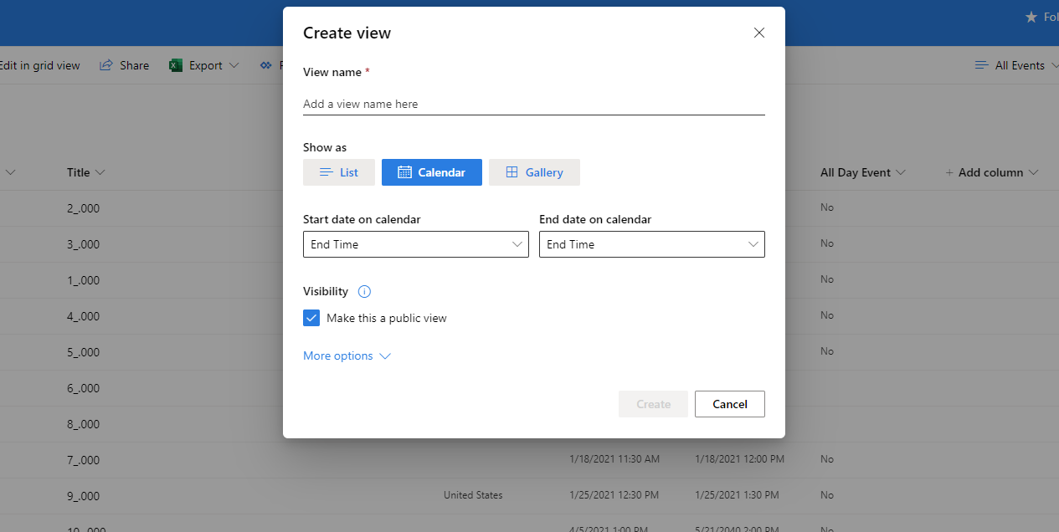The image size is (1059, 532).
Task: Click the plus icon on Add column
Action: [949, 172]
